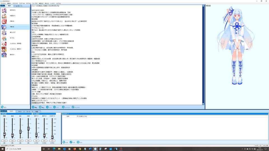The height and width of the screenshot is (151, 269).
Task: Click the text editor scrollbar up arrow
Action: point(203,6)
